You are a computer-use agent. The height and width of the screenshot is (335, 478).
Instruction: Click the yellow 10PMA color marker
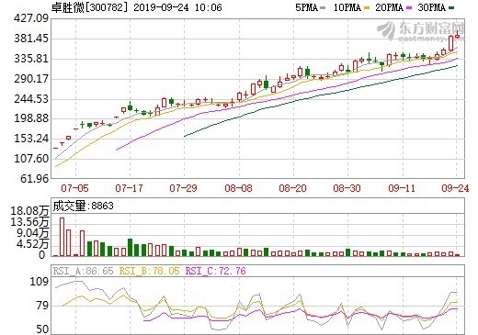pyautogui.click(x=367, y=8)
